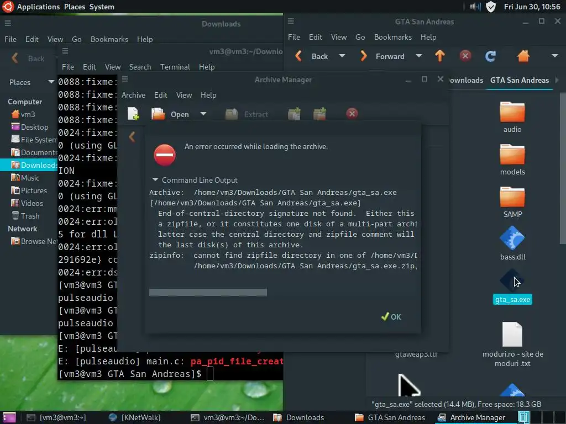Open Trash in the Places sidebar
This screenshot has height=424, width=566.
coord(30,216)
